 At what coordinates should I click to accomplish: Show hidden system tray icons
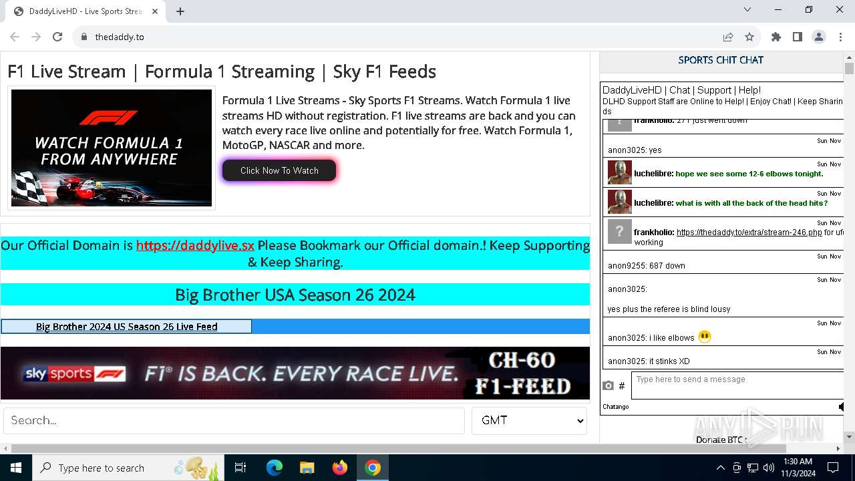[720, 468]
